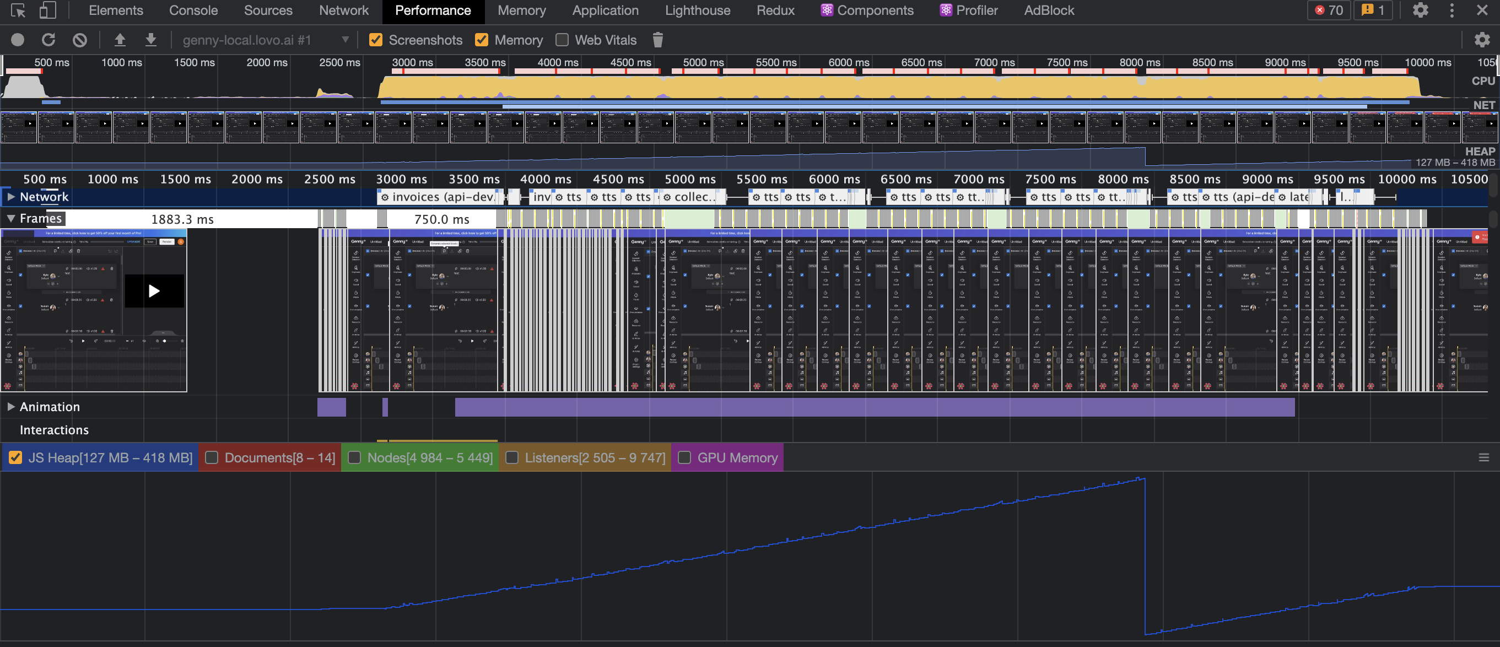This screenshot has height=647, width=1500.
Task: Open capture settings gear in toolbar
Action: (1481, 40)
